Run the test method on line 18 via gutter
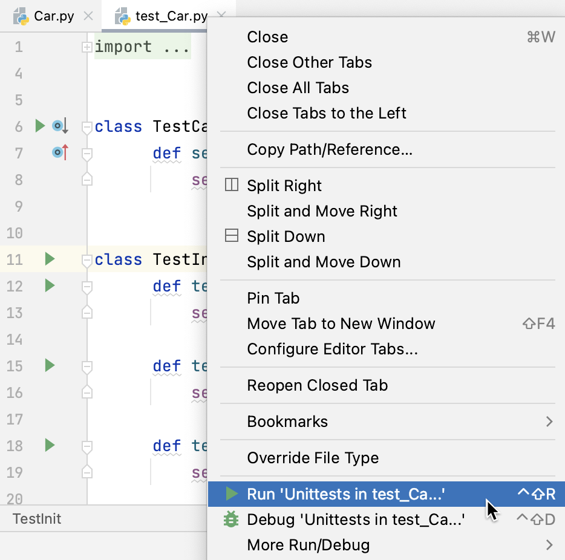 pos(49,446)
